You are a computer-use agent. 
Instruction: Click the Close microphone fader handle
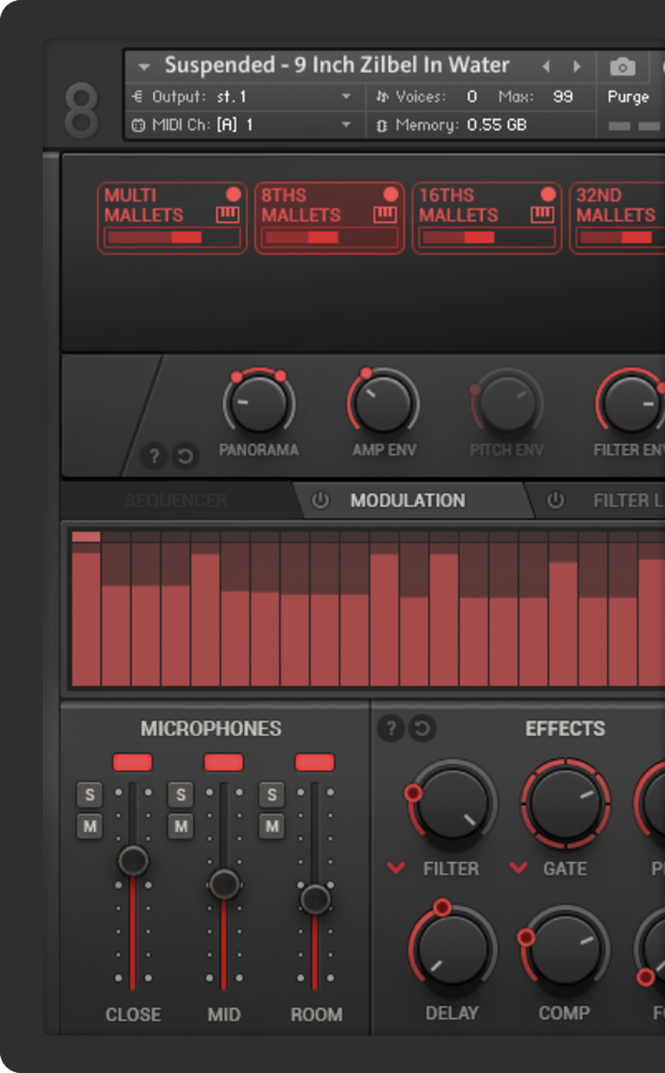click(x=133, y=860)
